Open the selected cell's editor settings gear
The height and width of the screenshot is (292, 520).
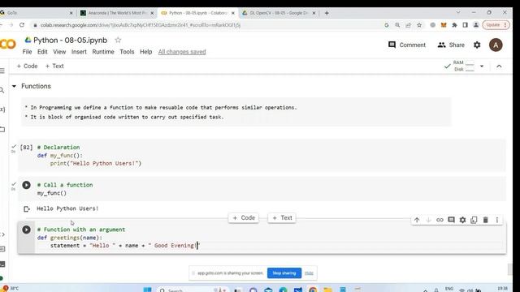tap(462, 220)
